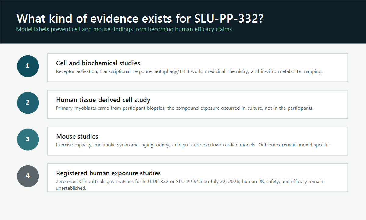Select the title 'What kind of evidence exists for SLU-PP-332?'
The height and width of the screenshot is (220, 366).
pyautogui.click(x=140, y=18)
